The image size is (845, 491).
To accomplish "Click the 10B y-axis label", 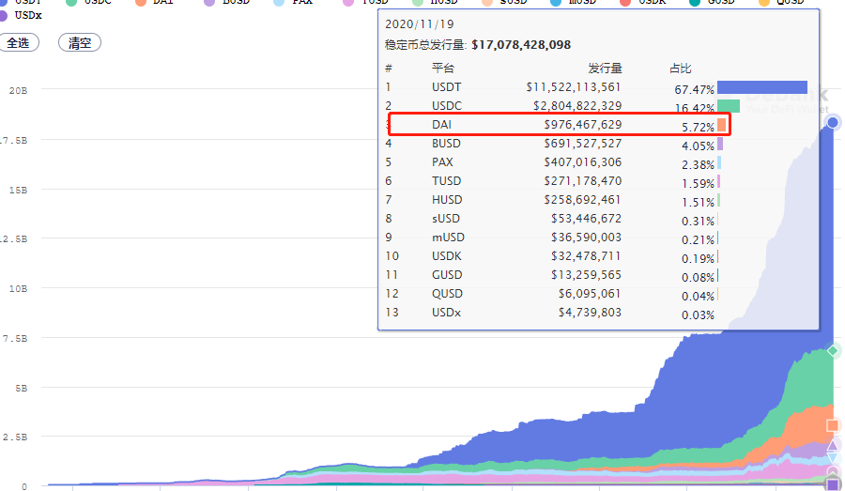I will [x=18, y=288].
